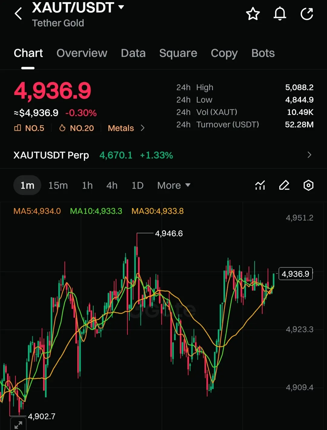Tap the 4,946.6 chart high label
327x430 pixels.
(169, 233)
